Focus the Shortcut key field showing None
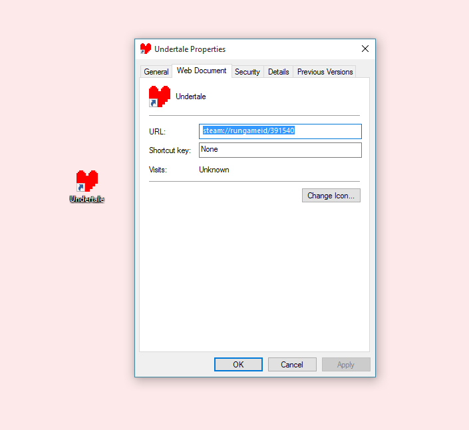This screenshot has width=469, height=430. point(280,150)
